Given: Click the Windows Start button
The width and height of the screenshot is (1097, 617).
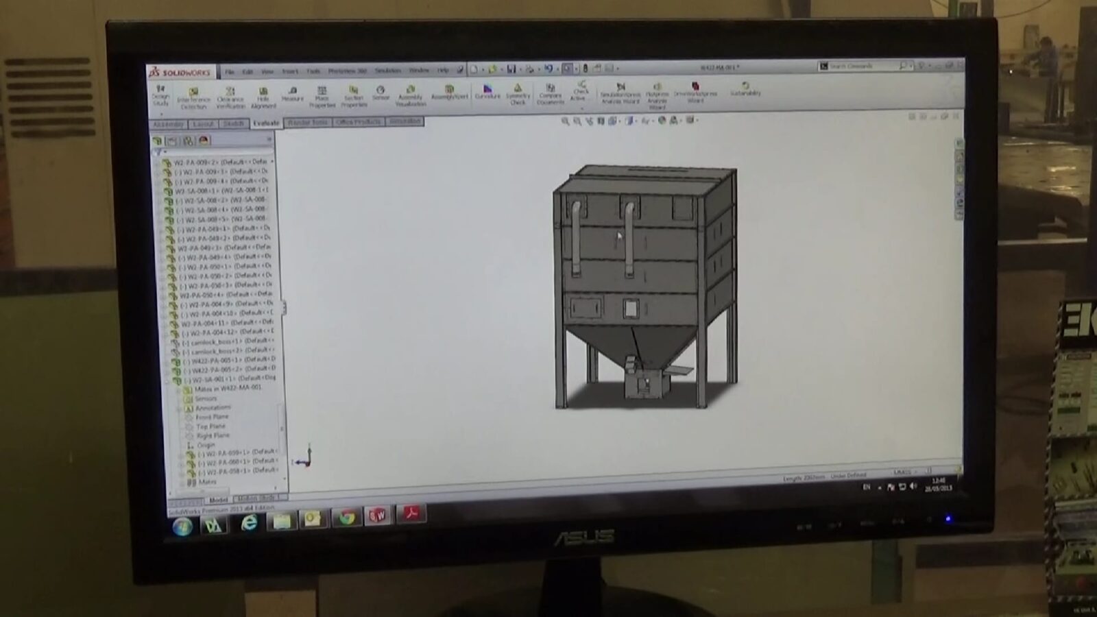Looking at the screenshot, I should [182, 527].
